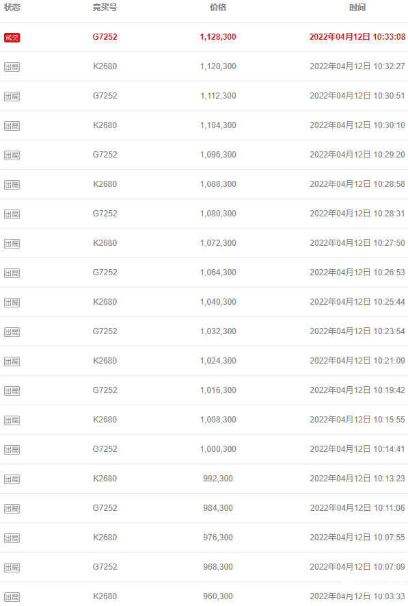Click the 出局 badge at time 10:29:20
Image resolution: width=408 pixels, height=606 pixels.
pyautogui.click(x=12, y=155)
